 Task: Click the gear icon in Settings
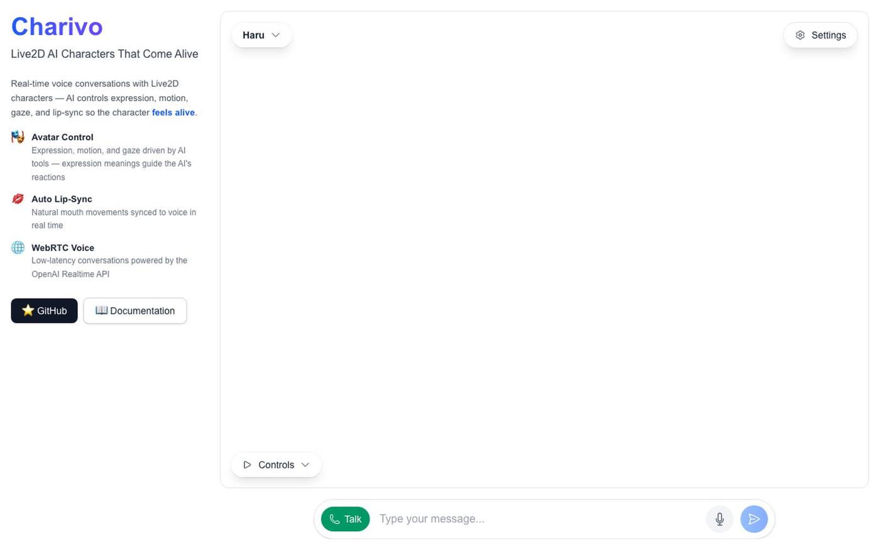(x=800, y=35)
